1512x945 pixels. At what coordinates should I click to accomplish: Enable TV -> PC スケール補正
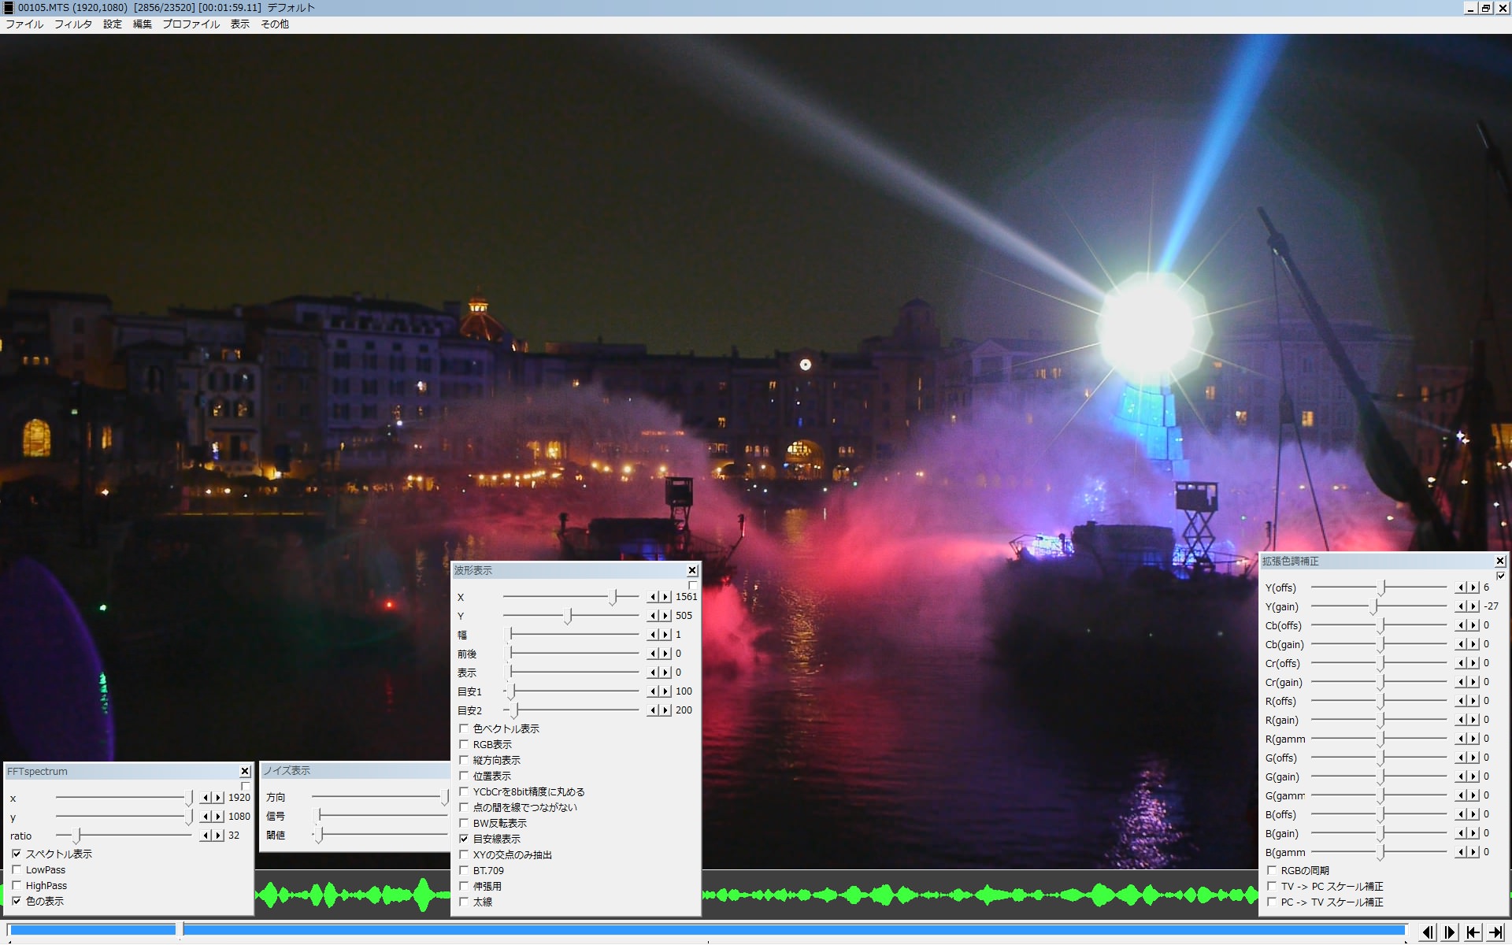point(1272,886)
